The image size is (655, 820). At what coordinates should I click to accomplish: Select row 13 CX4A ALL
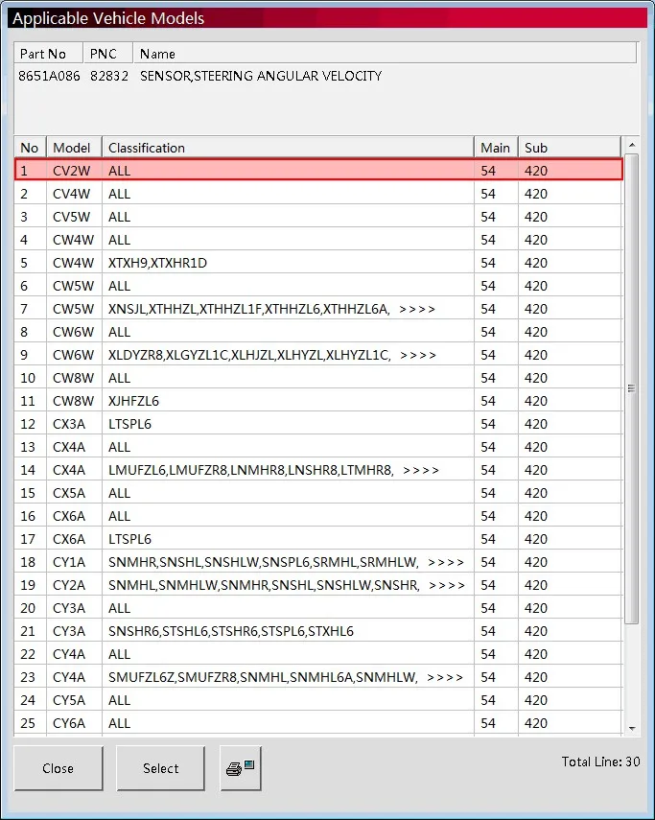[x=318, y=447]
